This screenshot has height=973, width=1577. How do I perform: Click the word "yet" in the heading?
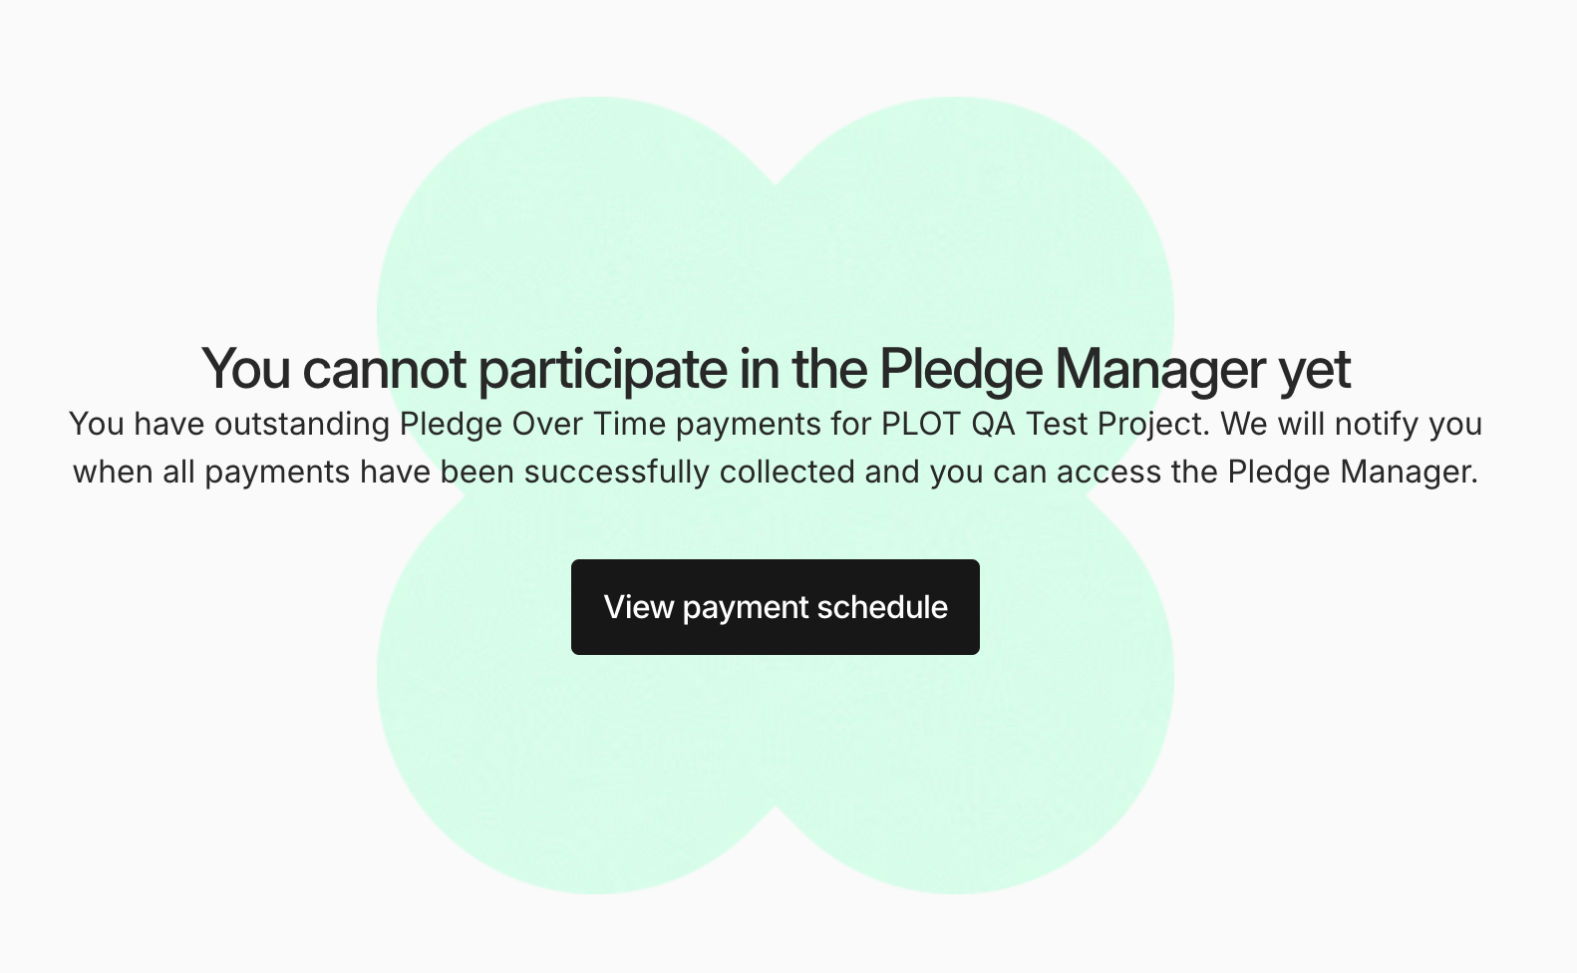1315,371
